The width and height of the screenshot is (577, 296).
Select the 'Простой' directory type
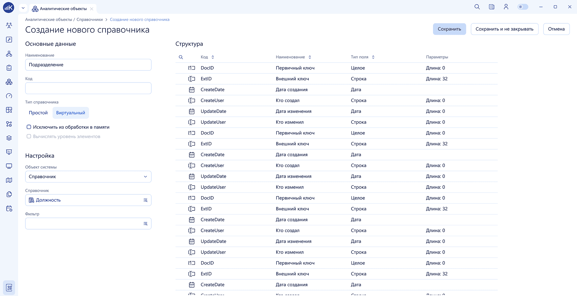(38, 113)
